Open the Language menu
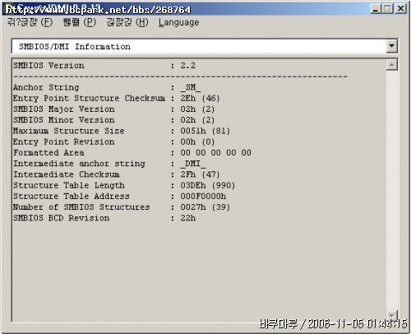The width and height of the screenshot is (411, 334). [x=178, y=22]
